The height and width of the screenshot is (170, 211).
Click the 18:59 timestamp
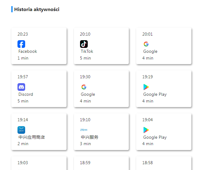point(85,163)
